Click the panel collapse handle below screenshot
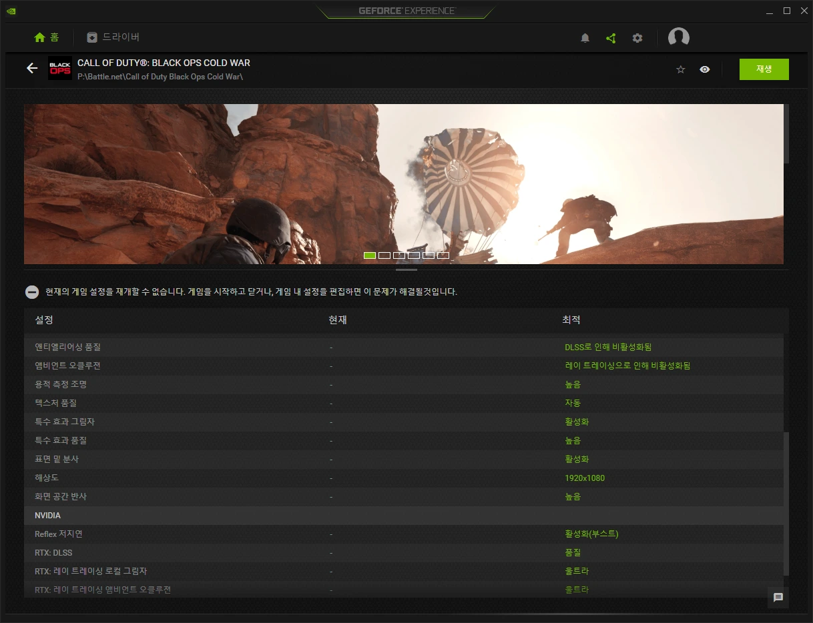Screen dimensions: 813x623 (406, 270)
